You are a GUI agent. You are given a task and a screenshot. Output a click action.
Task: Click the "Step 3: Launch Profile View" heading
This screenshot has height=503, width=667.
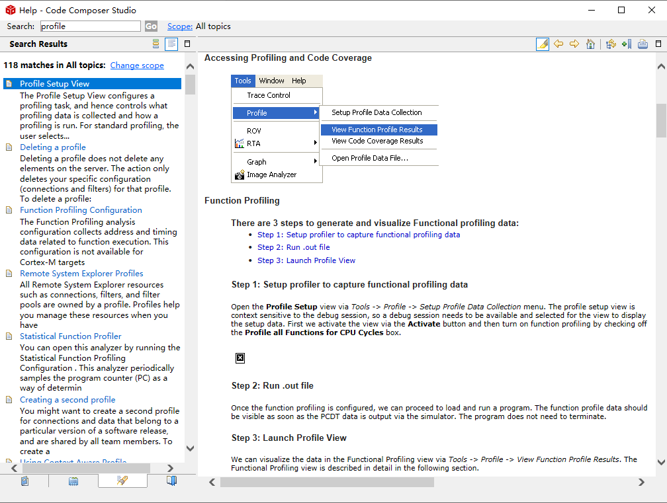coord(289,438)
